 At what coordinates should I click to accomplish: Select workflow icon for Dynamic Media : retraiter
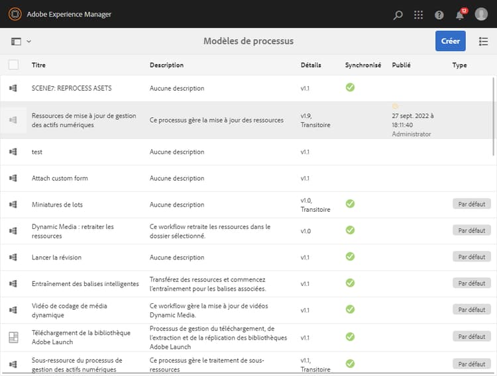pyautogui.click(x=13, y=230)
